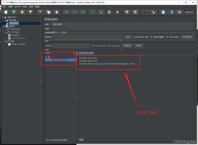This screenshot has width=198, height=145.
Task: Save the test plan with the floppy disk icon
Action: 30,12
